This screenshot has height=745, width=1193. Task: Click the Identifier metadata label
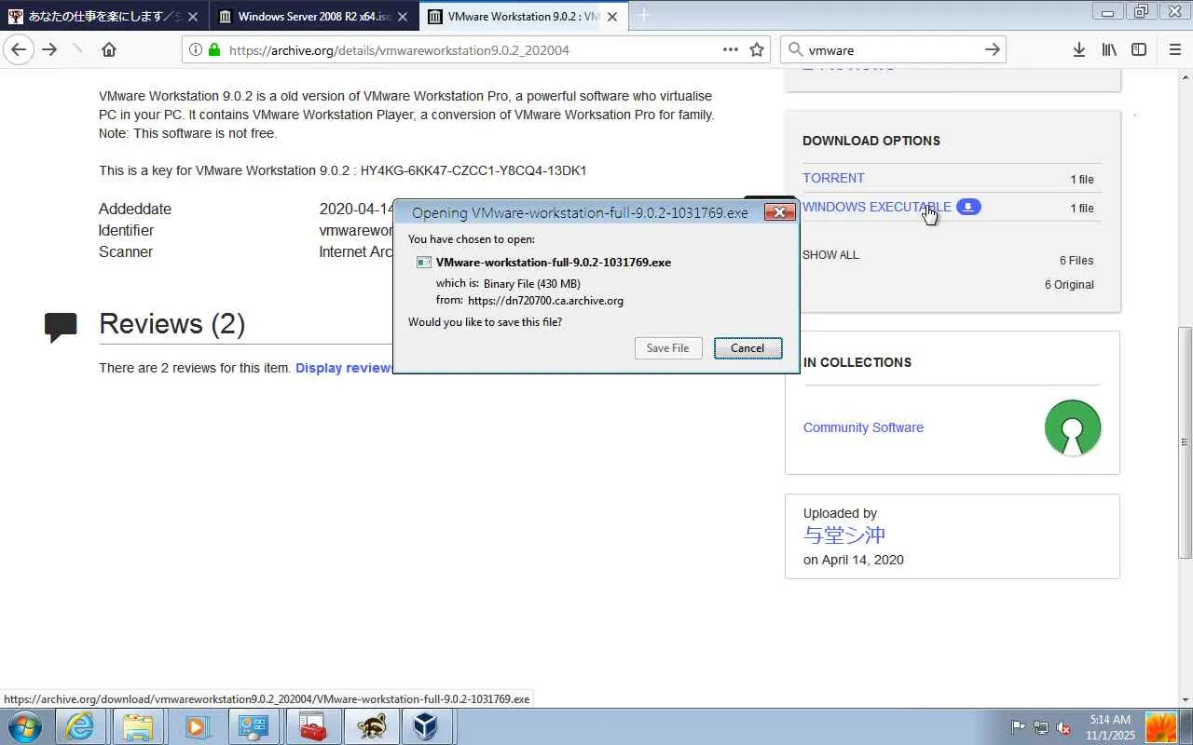tap(127, 231)
